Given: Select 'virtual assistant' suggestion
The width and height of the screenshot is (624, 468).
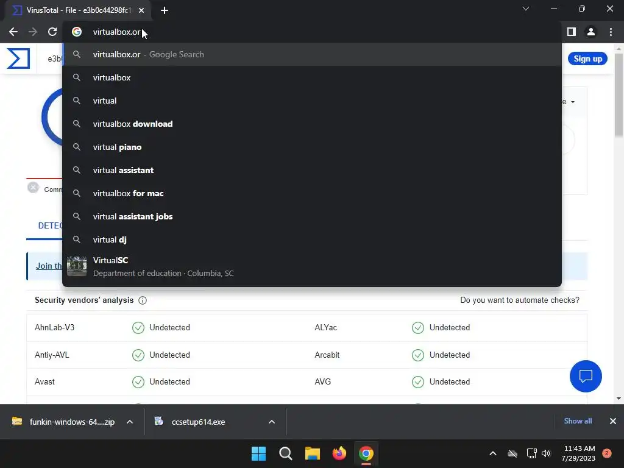Looking at the screenshot, I should tap(312, 170).
